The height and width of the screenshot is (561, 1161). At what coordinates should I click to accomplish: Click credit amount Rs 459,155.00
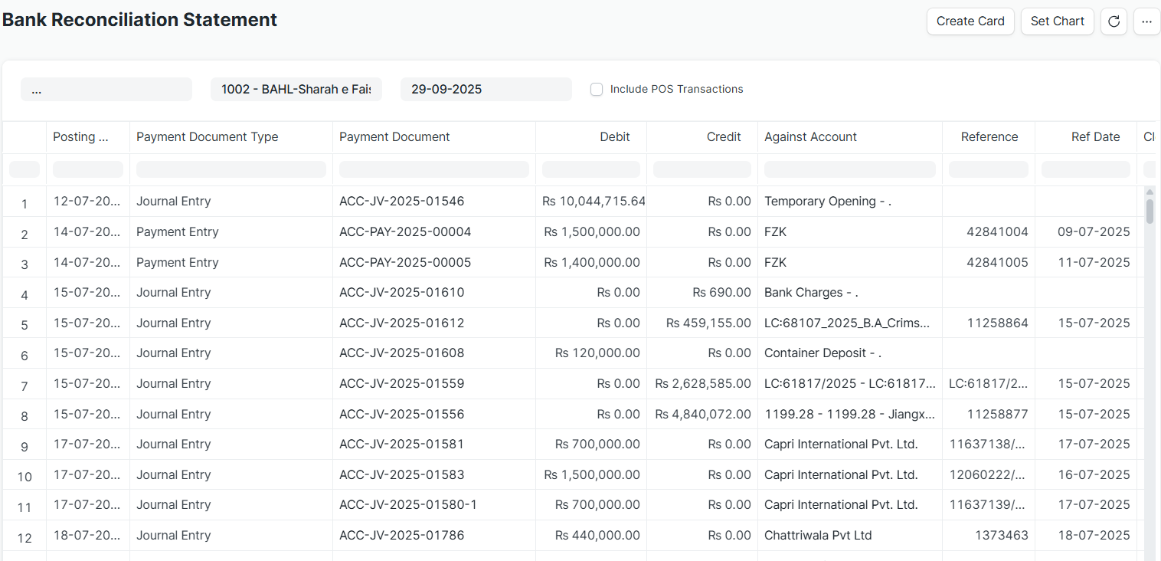(708, 323)
